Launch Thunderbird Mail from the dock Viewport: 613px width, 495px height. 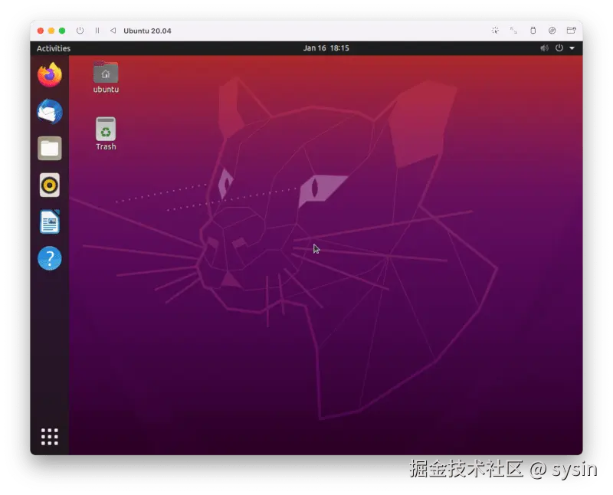point(50,111)
